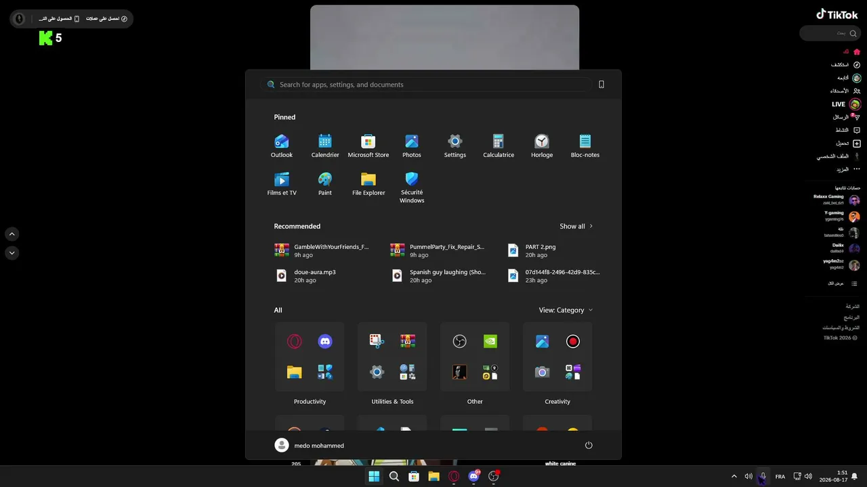Open GambleWithYourFriends recommended archive
The height and width of the screenshot is (487, 867).
[322, 250]
